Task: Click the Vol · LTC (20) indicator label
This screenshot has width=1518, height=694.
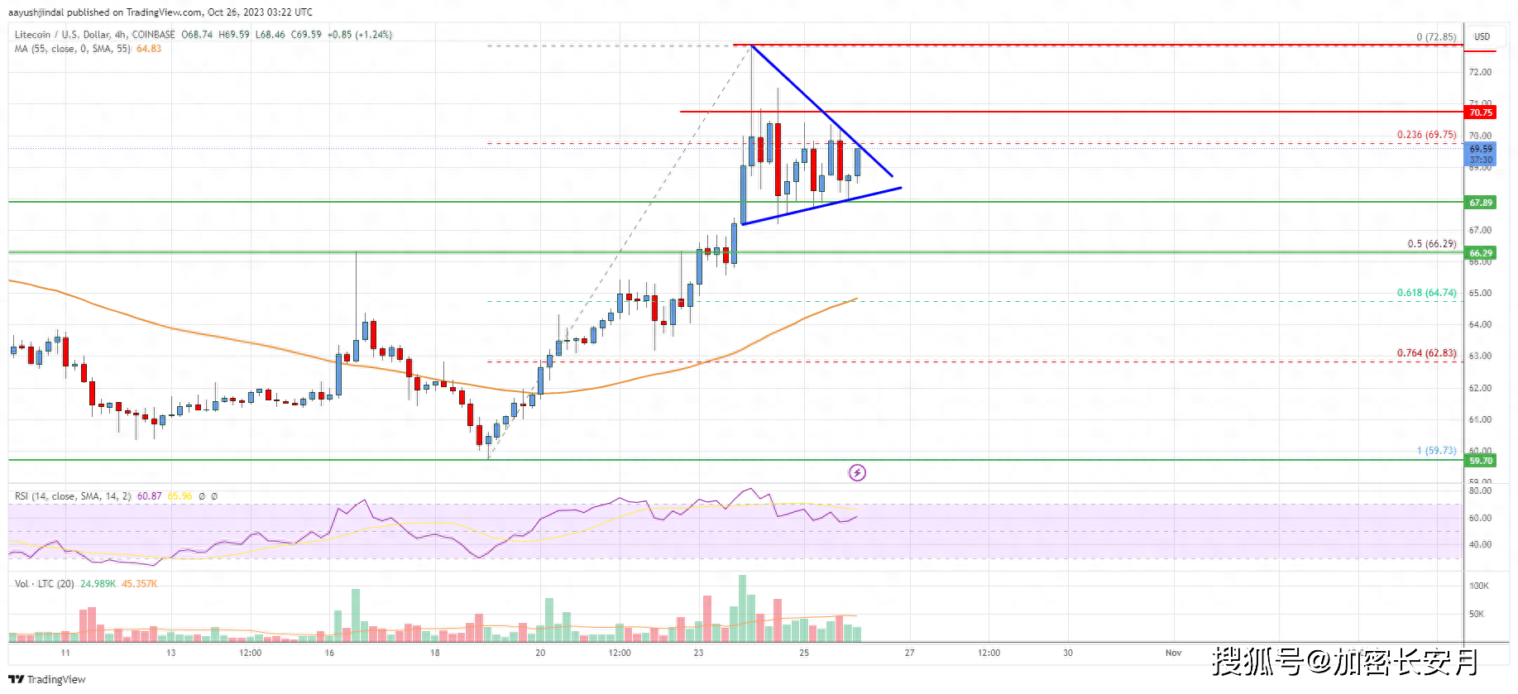Action: [45, 584]
